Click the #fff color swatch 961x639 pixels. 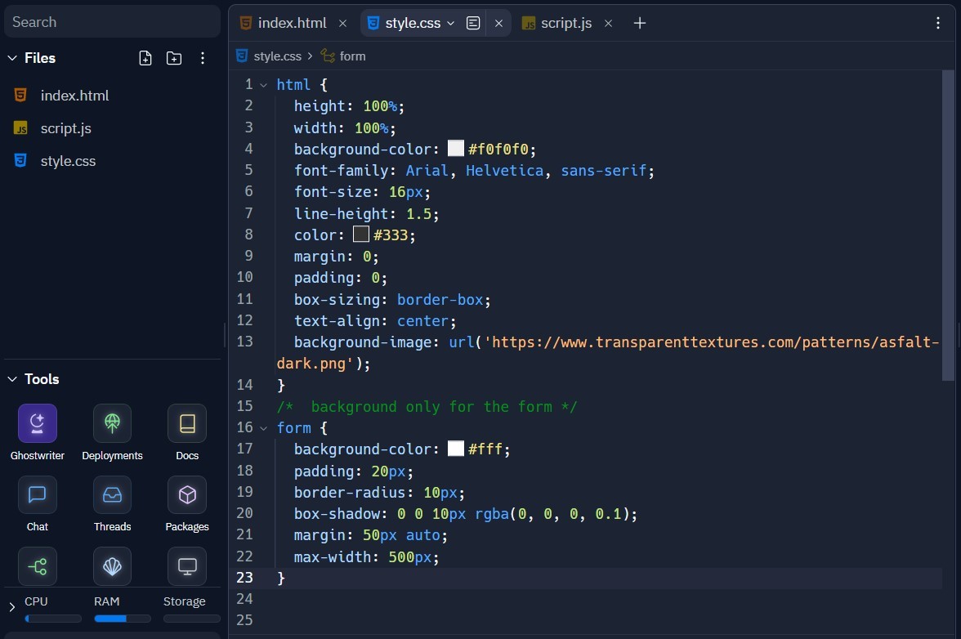click(x=456, y=449)
